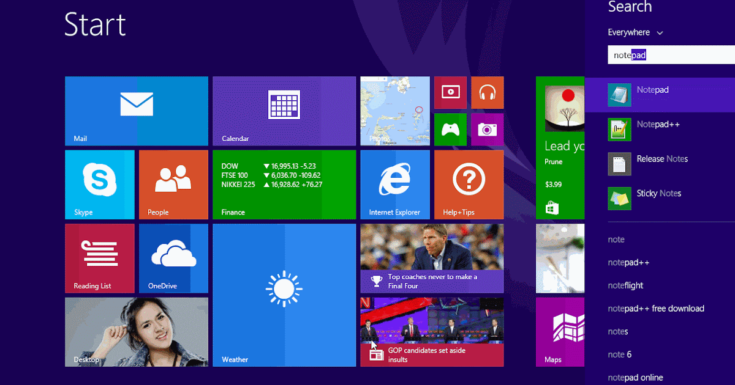Expand the Everywhere search scope dropdown

pos(635,32)
